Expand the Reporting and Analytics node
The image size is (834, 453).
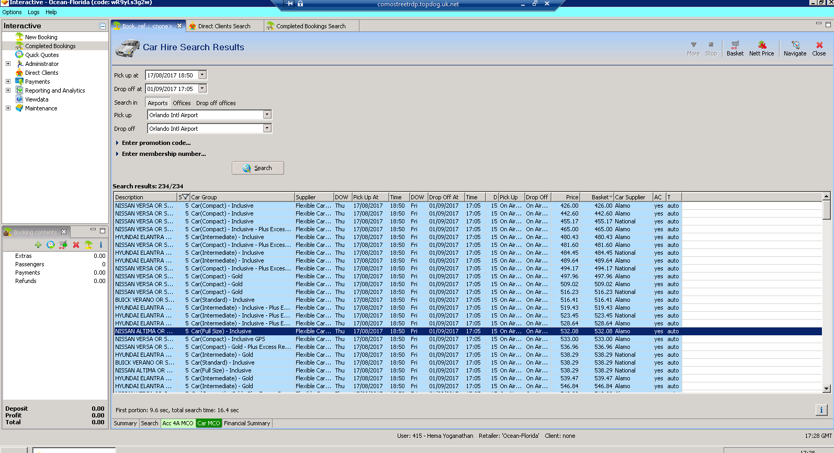8,90
